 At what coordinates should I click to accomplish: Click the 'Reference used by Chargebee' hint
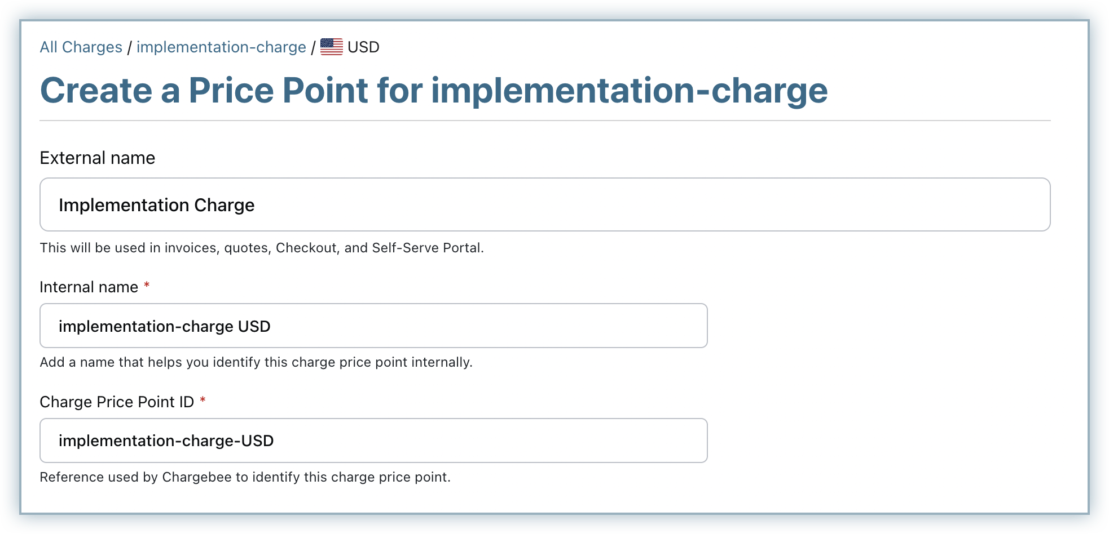tap(245, 478)
